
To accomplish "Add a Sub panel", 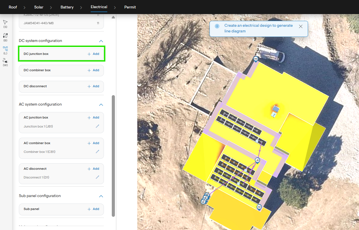I will (x=93, y=209).
